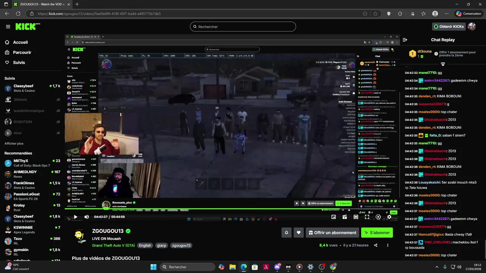Viewport: 486px width, 273px height.
Task: Open Copilot Conversation button
Action: (x=469, y=14)
